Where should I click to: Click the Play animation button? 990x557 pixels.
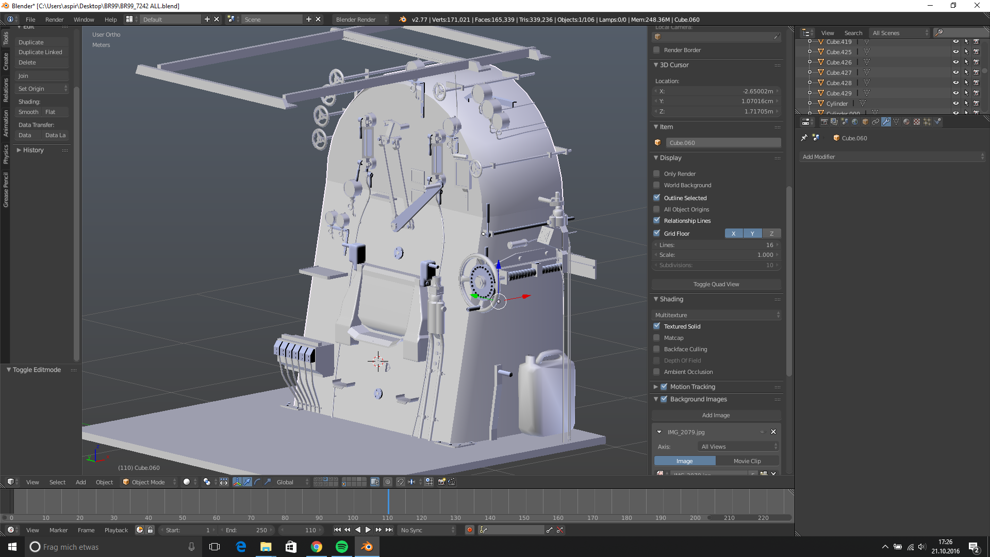pos(368,530)
